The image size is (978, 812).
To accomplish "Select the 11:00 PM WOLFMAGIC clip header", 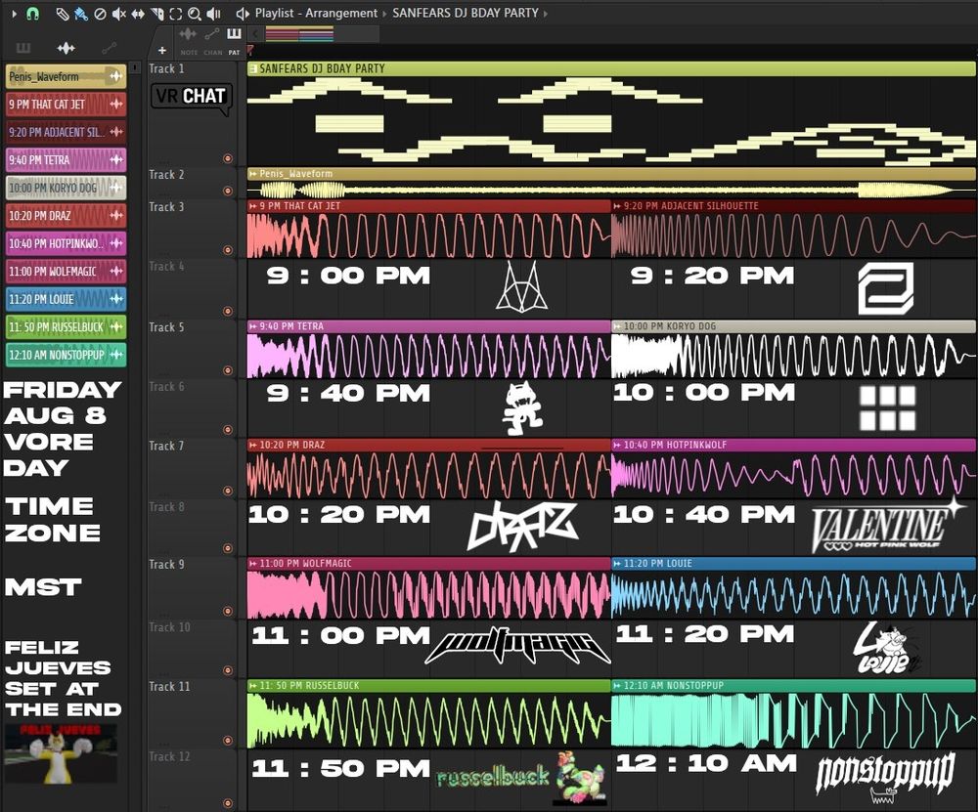I will [429, 564].
